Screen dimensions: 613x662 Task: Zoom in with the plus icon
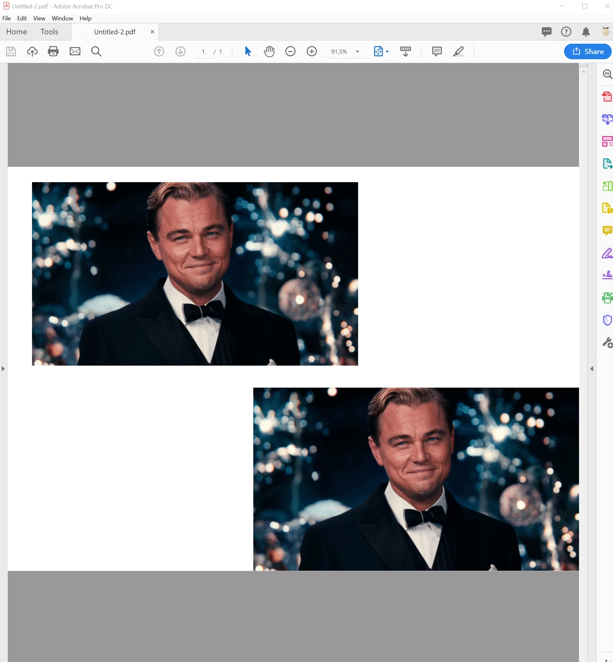coord(312,51)
